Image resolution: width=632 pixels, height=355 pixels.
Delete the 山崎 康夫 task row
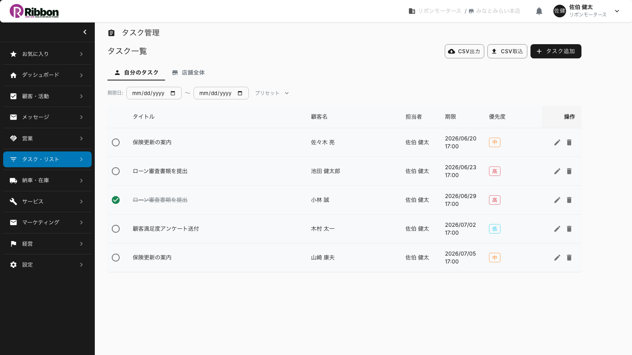tap(569, 258)
